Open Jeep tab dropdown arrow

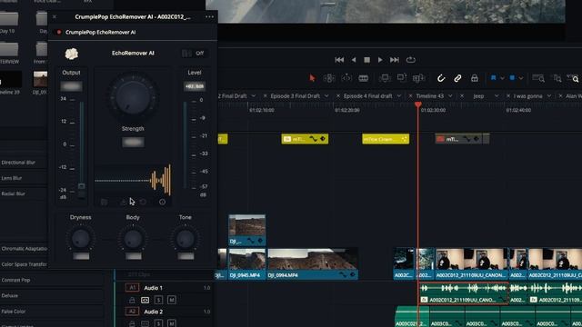(496, 96)
